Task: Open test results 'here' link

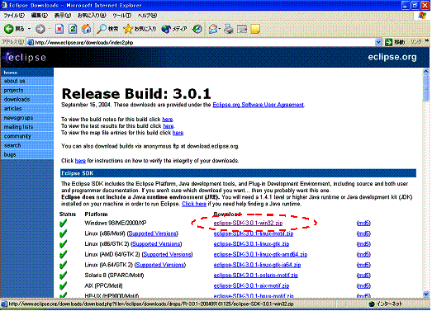Action: point(169,125)
